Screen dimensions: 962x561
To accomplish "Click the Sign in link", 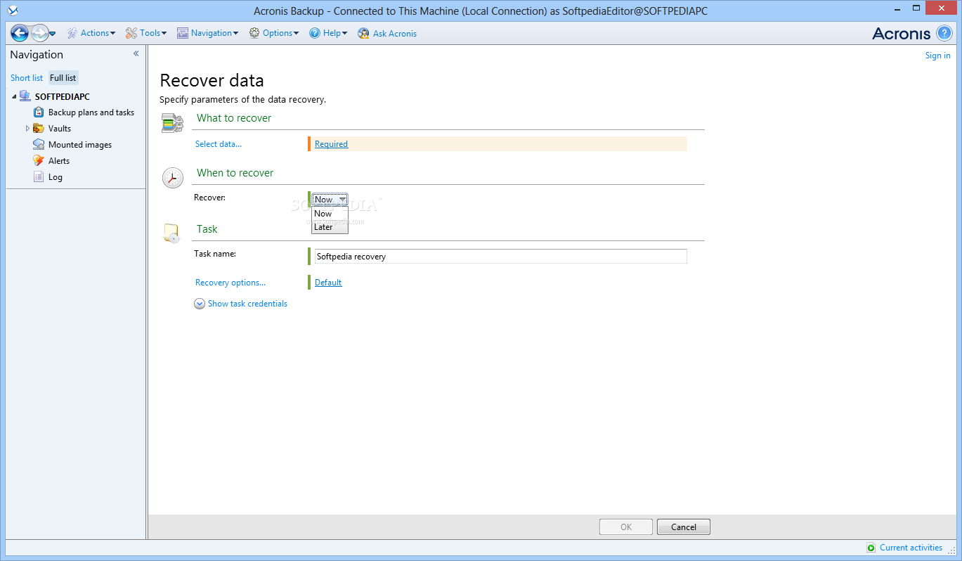I will pos(937,56).
